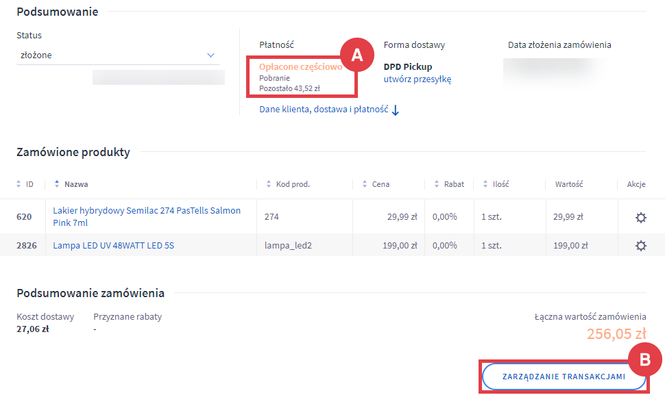The image size is (665, 406).
Task: Select the product ID 620 cell
Action: [24, 216]
